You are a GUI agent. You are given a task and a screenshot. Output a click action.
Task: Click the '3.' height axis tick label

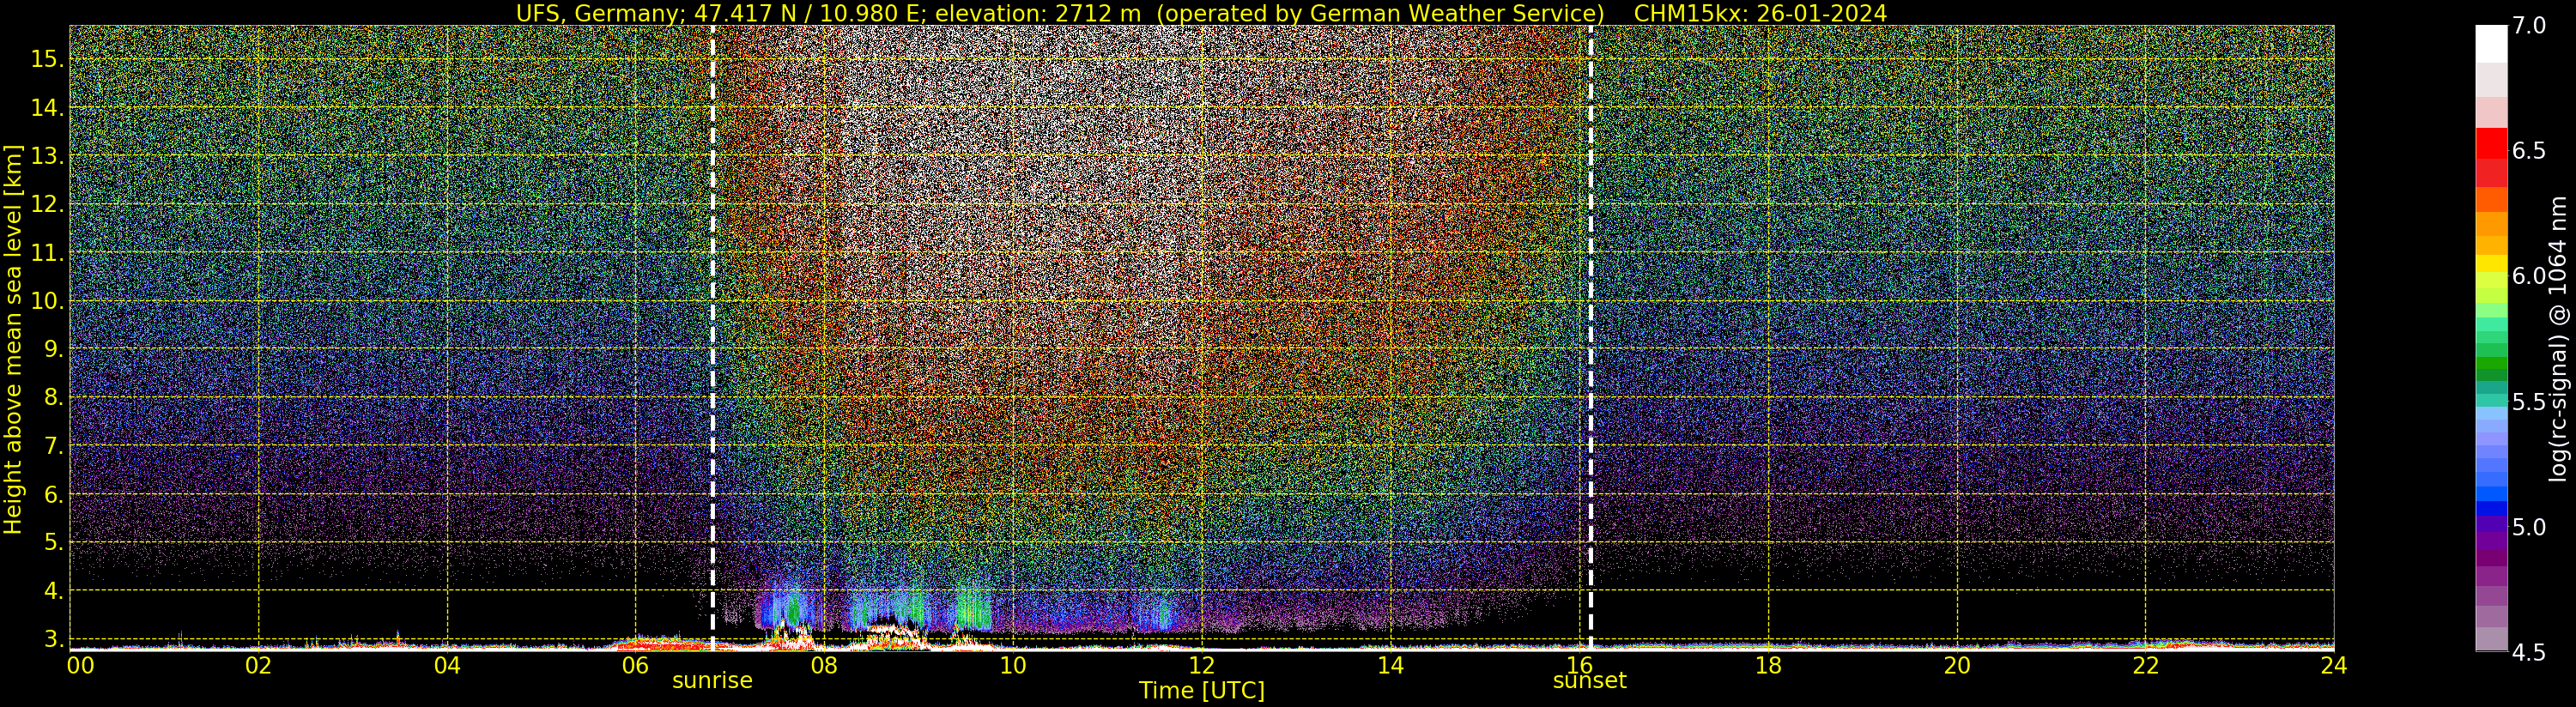tap(54, 639)
